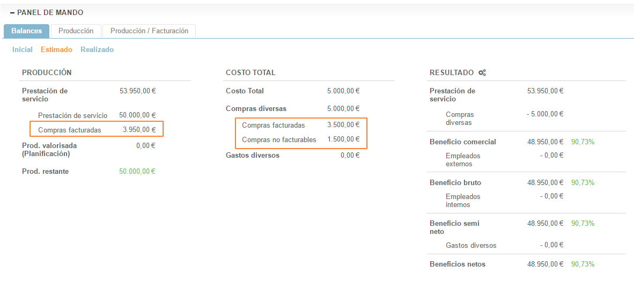
Task: Click the Prod. valorisada (Planificación) row
Action: click(89, 150)
